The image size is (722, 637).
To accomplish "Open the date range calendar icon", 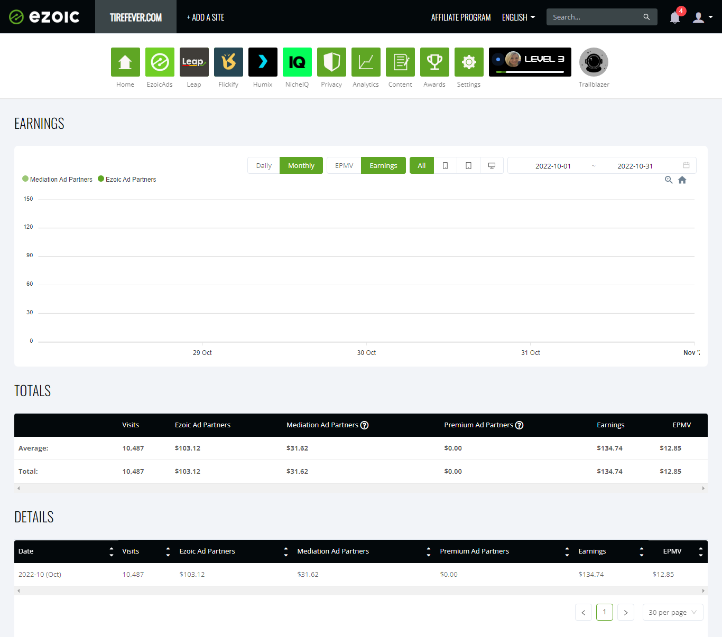I will pos(686,165).
